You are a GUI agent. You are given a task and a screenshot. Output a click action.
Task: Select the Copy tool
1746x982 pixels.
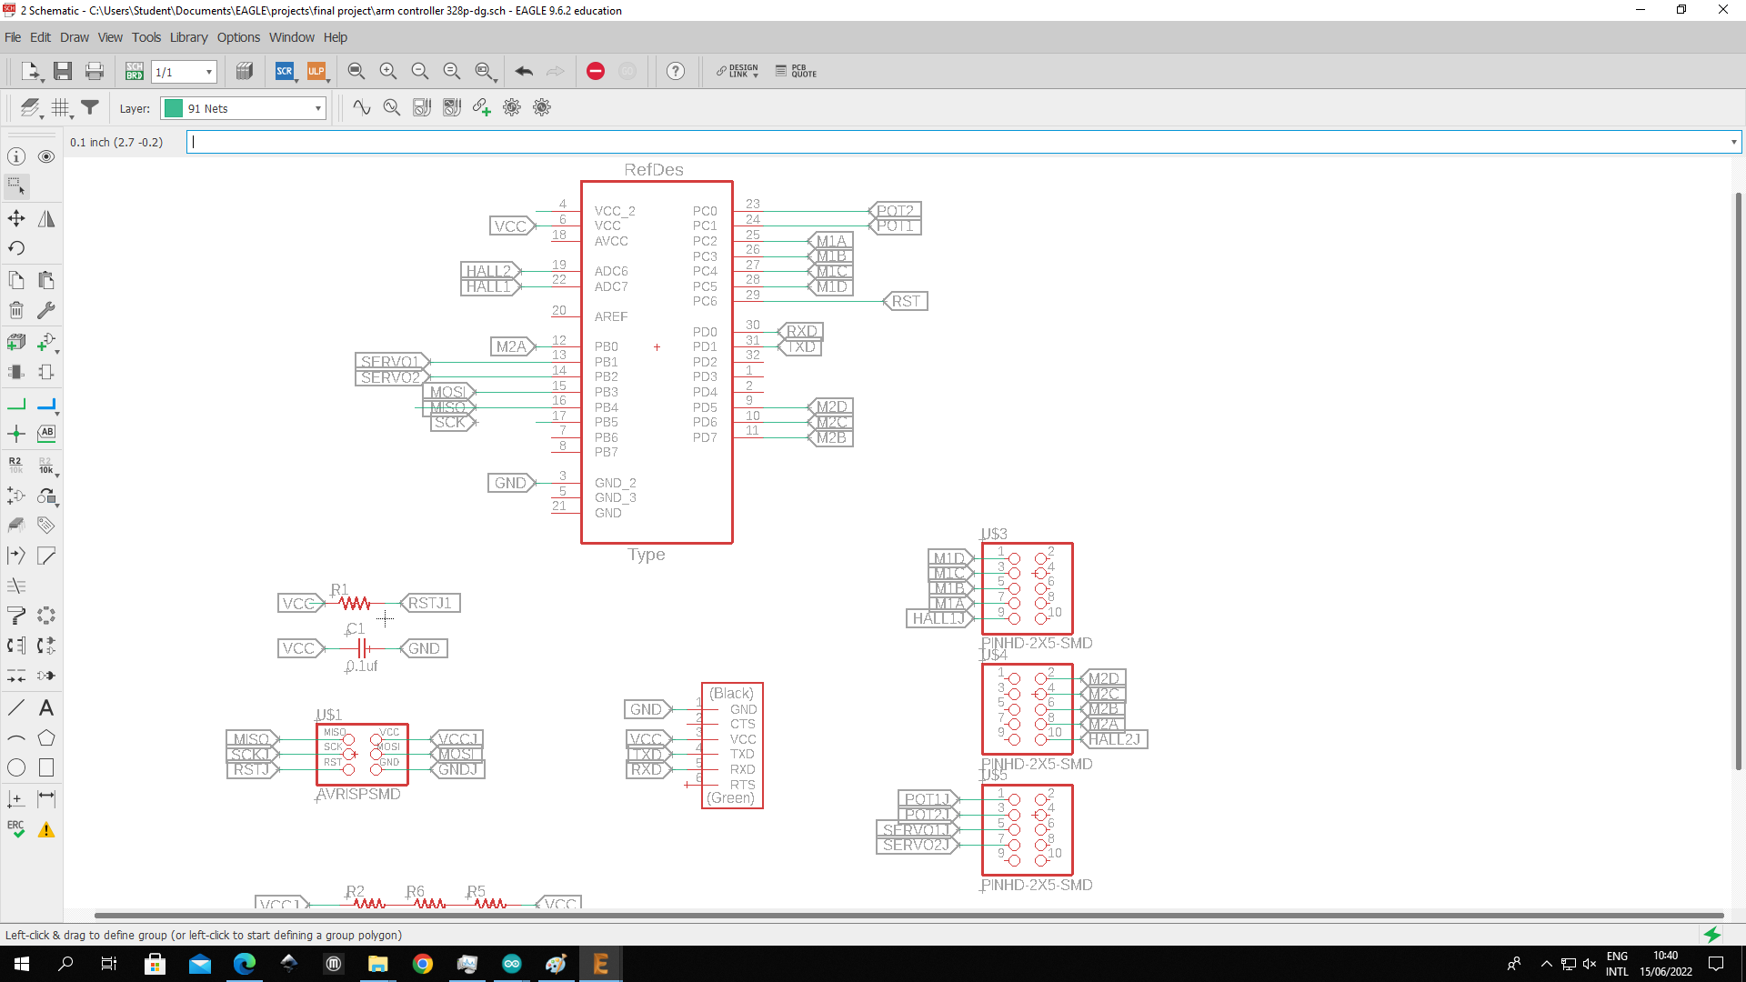[16, 280]
